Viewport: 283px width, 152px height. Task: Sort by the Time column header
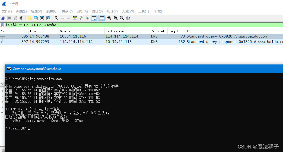[44, 31]
